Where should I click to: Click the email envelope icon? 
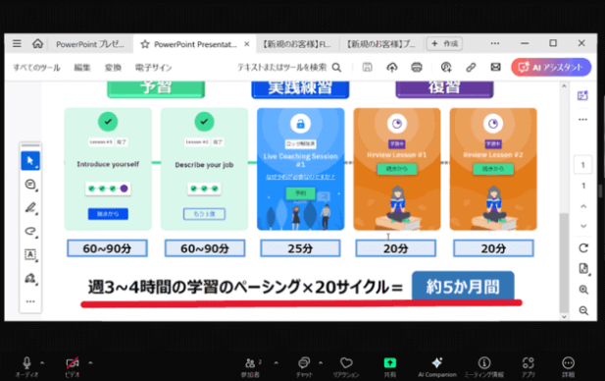(495, 67)
